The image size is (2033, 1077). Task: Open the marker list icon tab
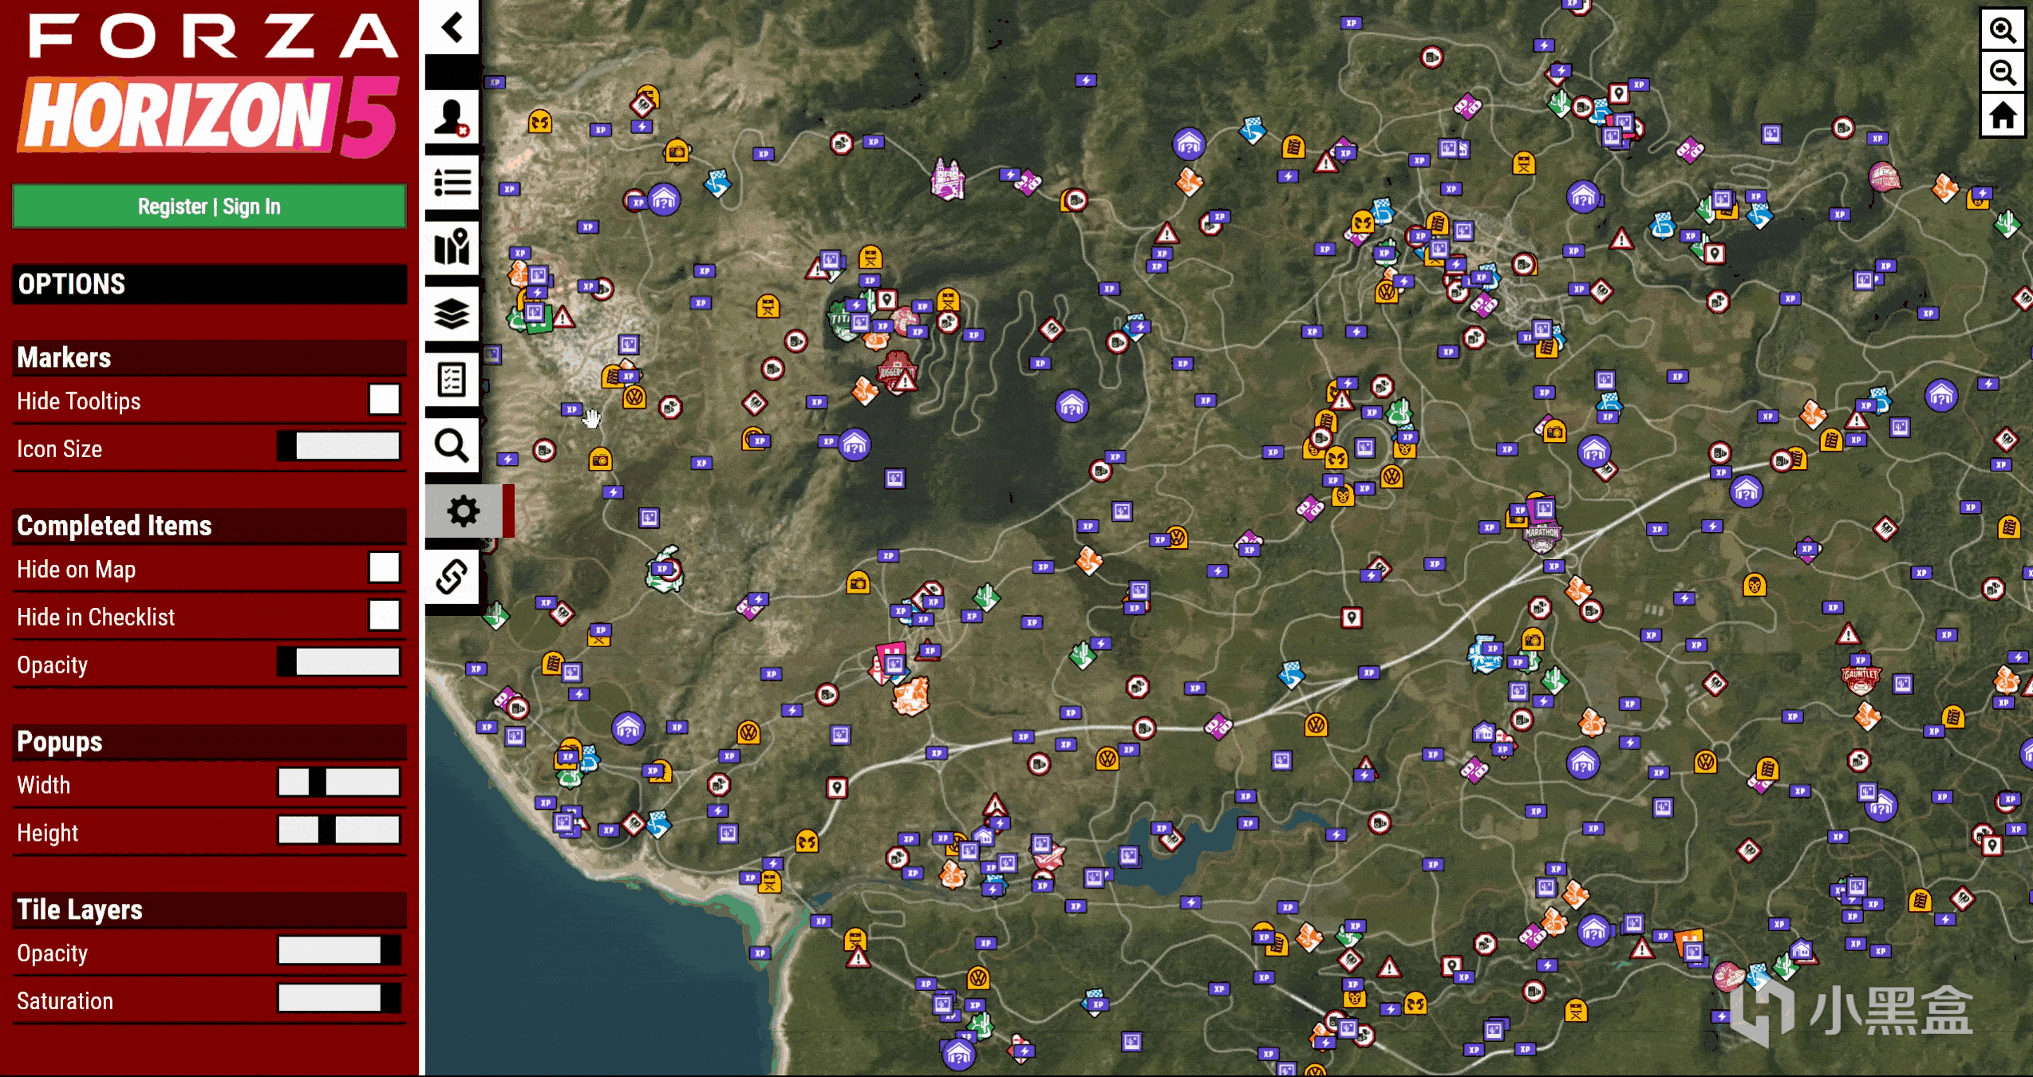coord(452,183)
